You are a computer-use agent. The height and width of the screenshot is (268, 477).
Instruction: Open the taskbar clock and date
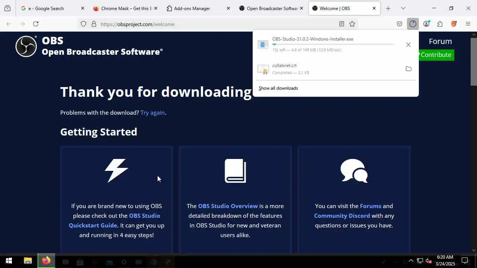445,261
